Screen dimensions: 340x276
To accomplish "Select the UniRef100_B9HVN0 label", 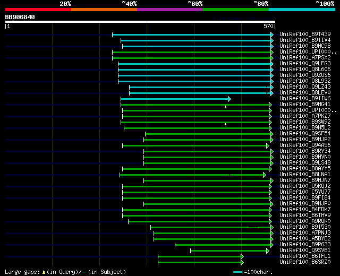I will pos(305,157).
